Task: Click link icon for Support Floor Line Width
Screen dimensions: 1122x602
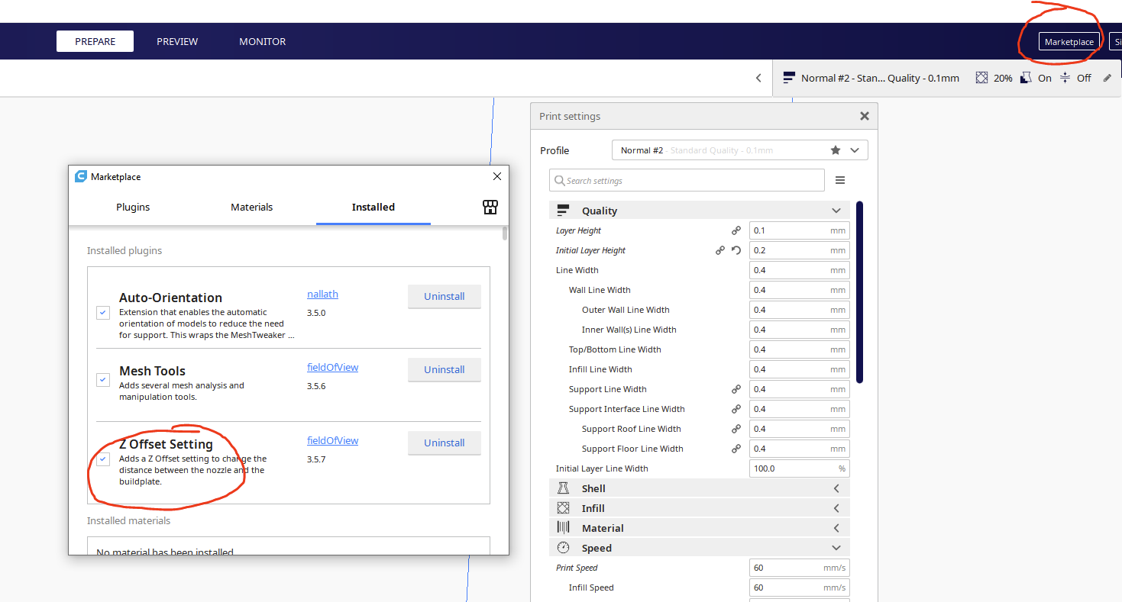Action: point(736,449)
